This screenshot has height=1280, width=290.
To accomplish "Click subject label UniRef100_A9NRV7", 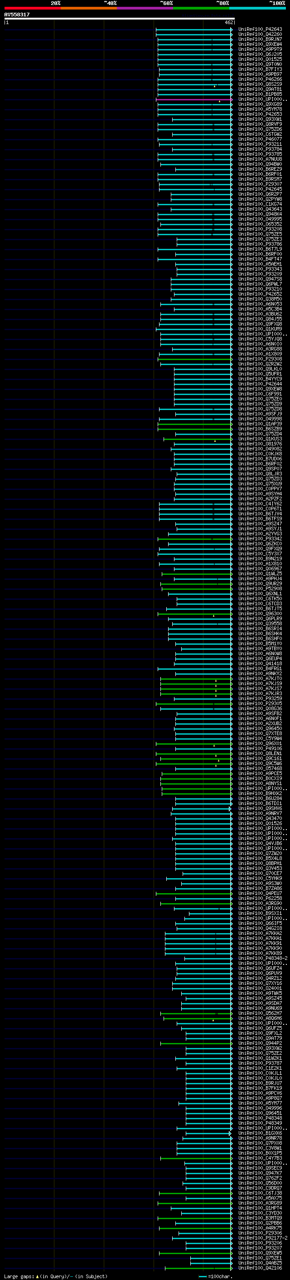I will [260, 814].
